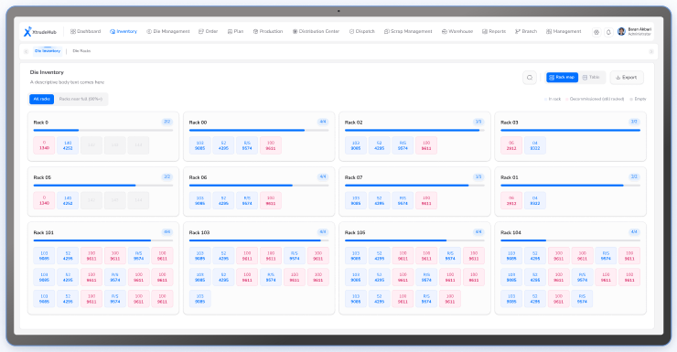Click the Dispatch nav icon
The height and width of the screenshot is (352, 677).
351,31
